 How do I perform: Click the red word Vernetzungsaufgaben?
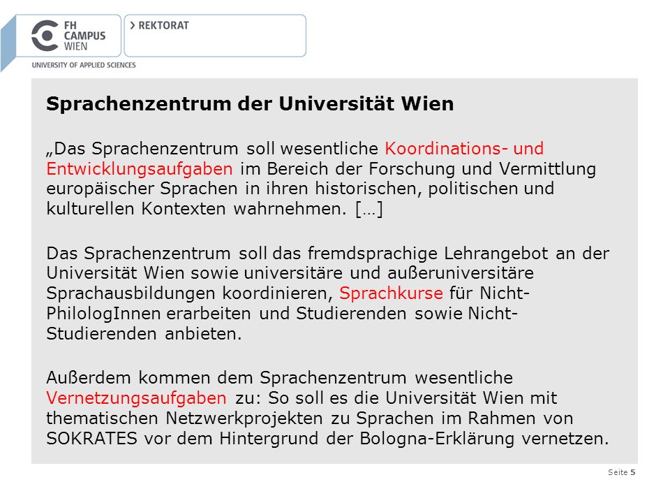(x=136, y=398)
